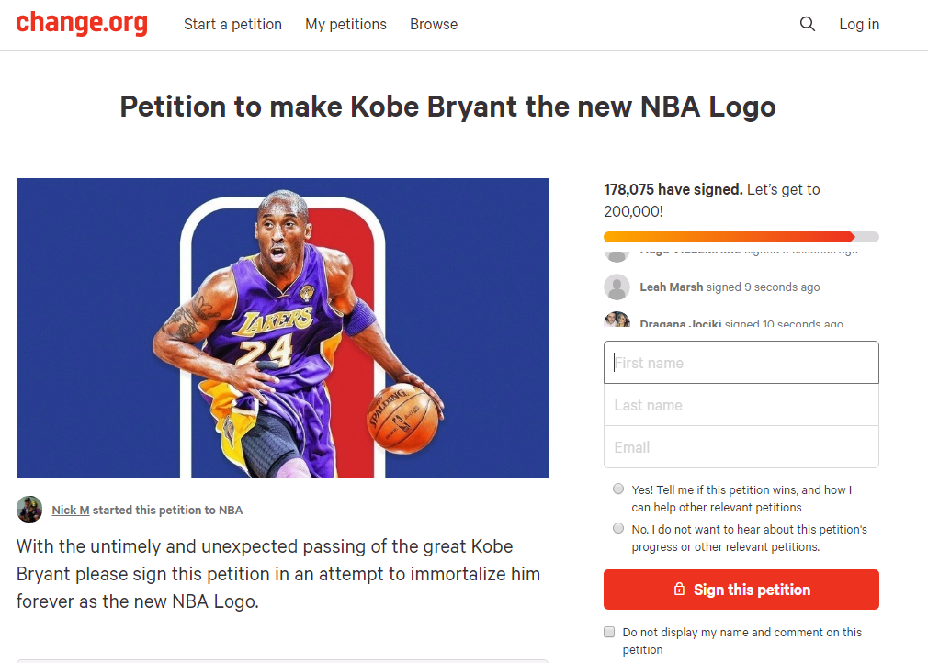
Task: Go to My petitions
Action: click(x=345, y=25)
